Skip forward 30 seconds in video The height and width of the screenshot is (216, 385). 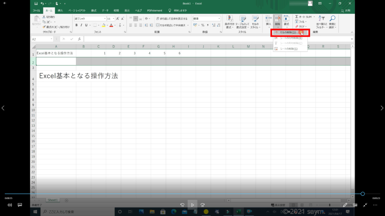click(x=202, y=205)
